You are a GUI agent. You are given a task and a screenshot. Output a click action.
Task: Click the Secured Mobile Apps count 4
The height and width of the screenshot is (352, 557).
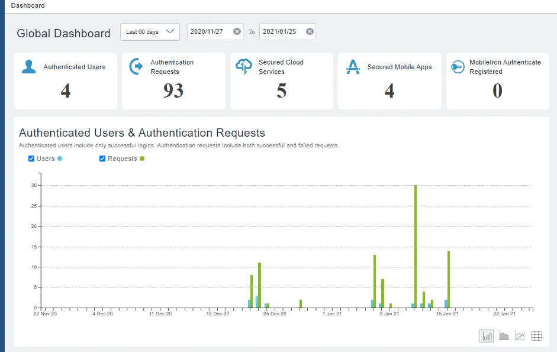[389, 91]
